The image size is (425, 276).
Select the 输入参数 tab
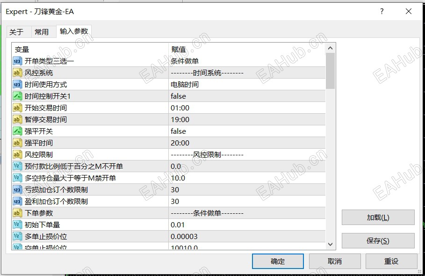pyautogui.click(x=74, y=31)
